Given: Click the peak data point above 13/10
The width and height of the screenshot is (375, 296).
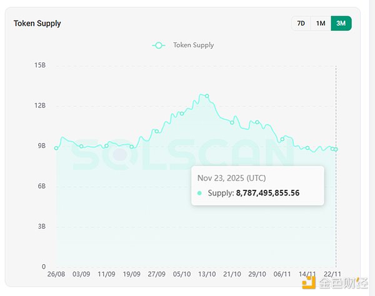Looking at the screenshot, I should pyautogui.click(x=207, y=96).
